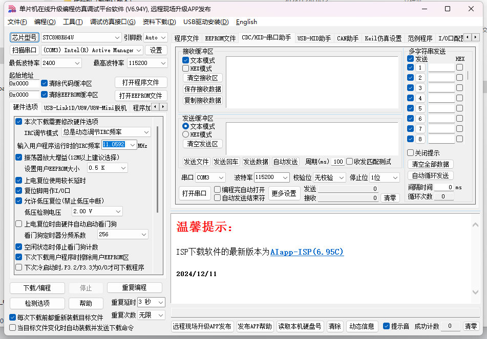This screenshot has width=487, height=339.
Task: Click 清空接收区 button
Action: coord(202,78)
